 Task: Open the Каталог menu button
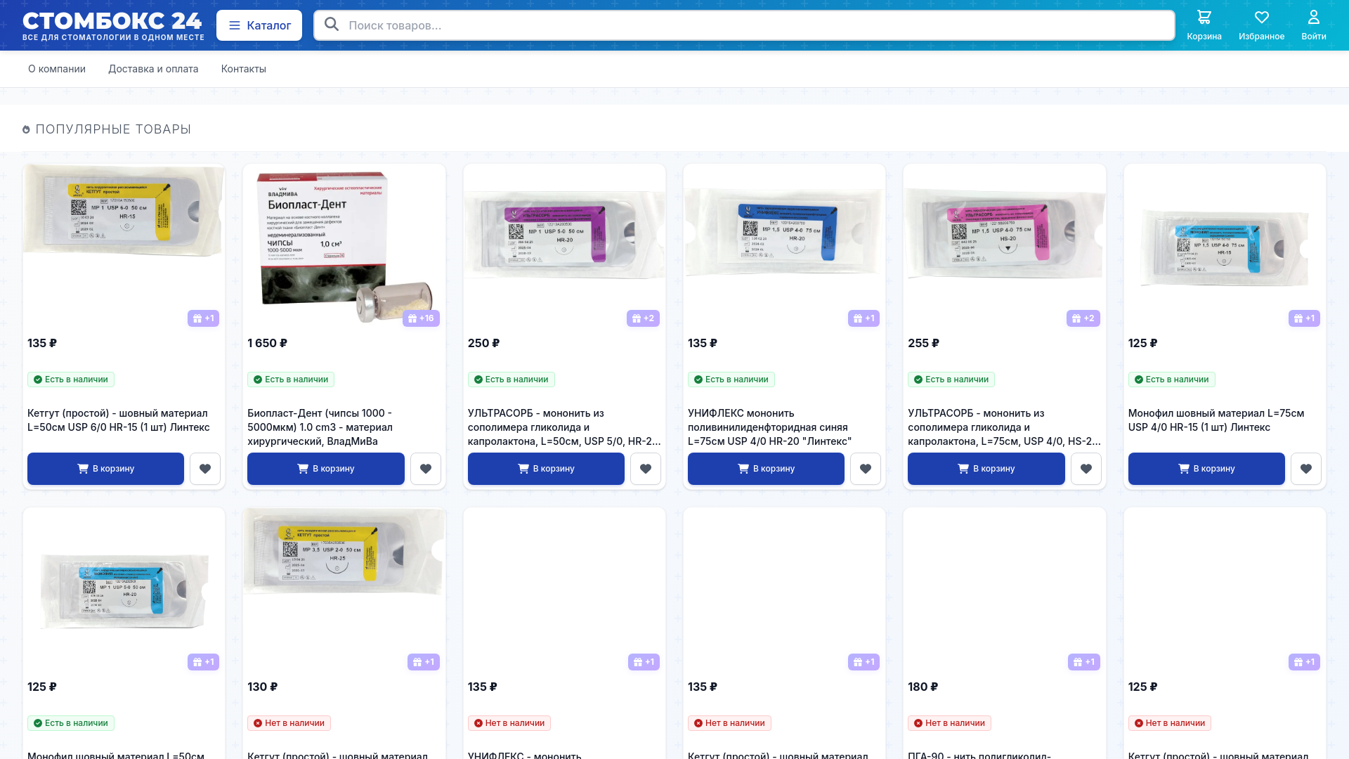(259, 25)
